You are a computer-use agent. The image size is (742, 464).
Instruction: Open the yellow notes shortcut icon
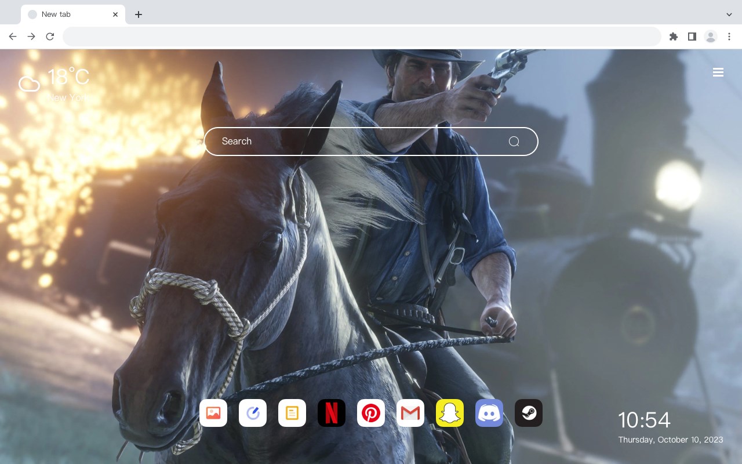292,413
